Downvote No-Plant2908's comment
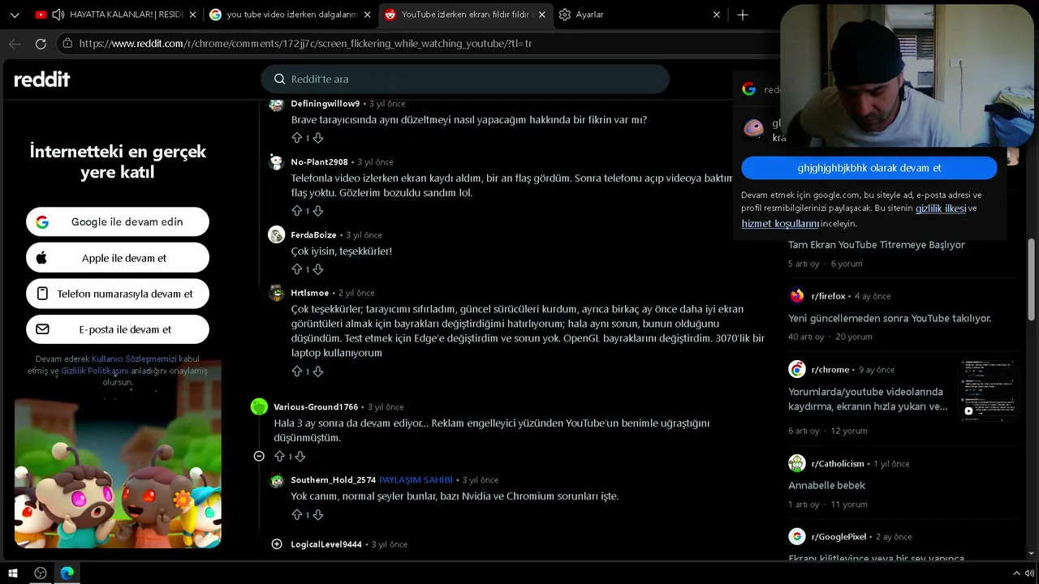The height and width of the screenshot is (584, 1039). tap(318, 211)
